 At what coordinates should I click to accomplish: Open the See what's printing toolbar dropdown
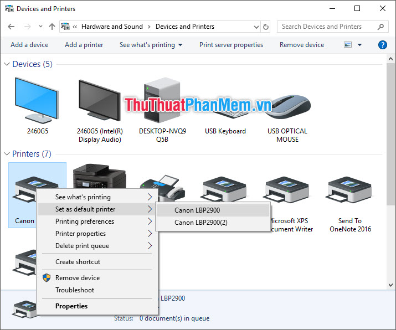(181, 45)
